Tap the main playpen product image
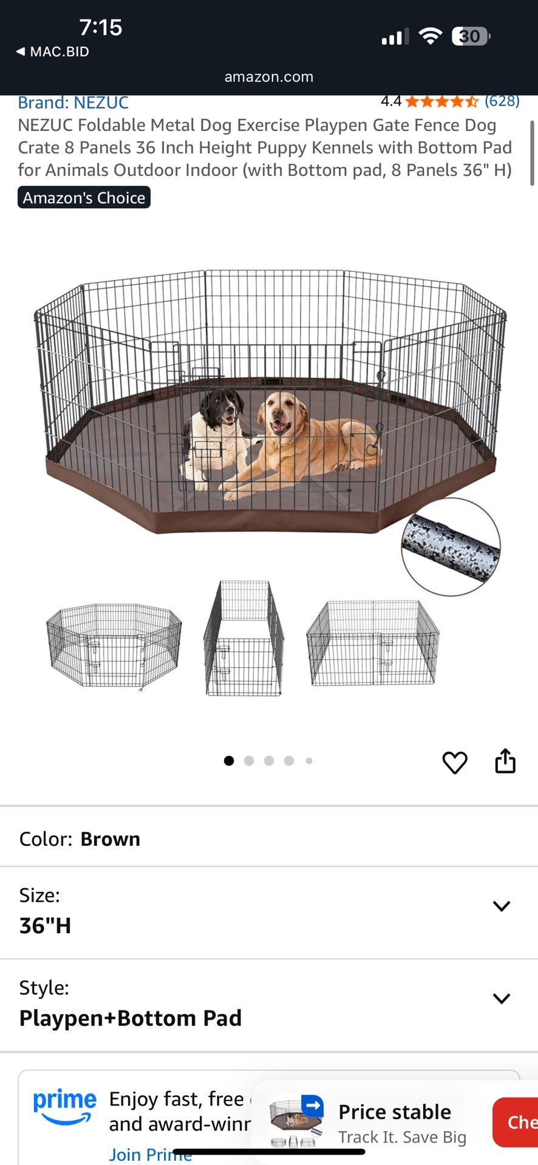The width and height of the screenshot is (538, 1165). [x=269, y=400]
